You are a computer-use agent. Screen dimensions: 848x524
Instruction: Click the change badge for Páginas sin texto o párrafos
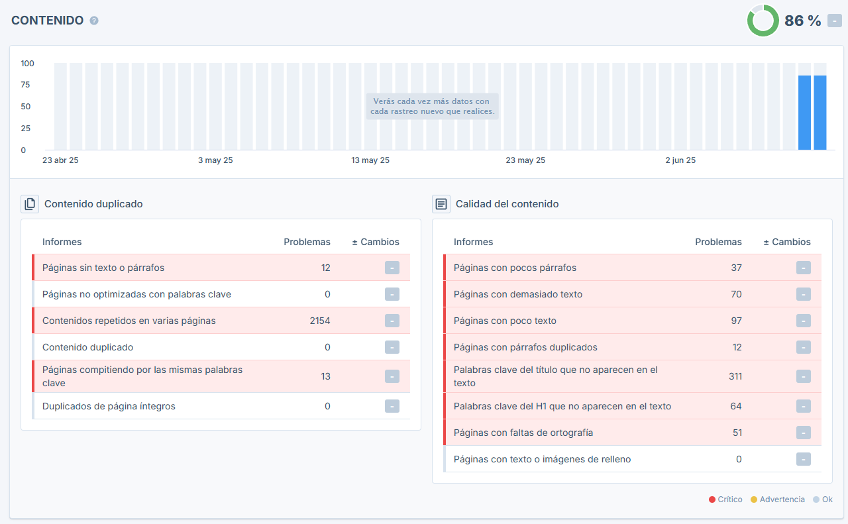(x=392, y=268)
